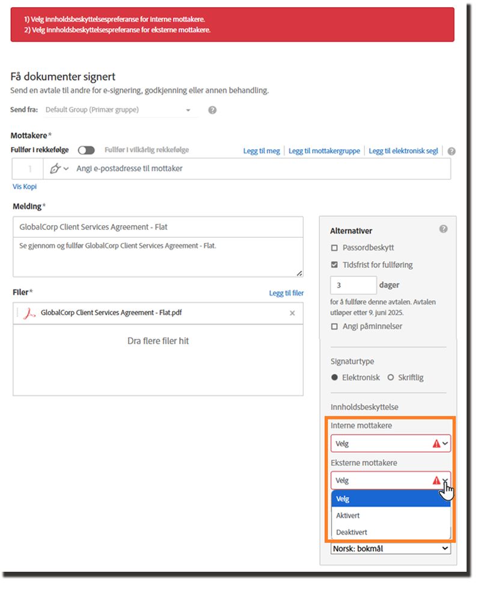Choose Deaktivert in the dropdown list
Viewport: 481px width, 591px height.
391,532
